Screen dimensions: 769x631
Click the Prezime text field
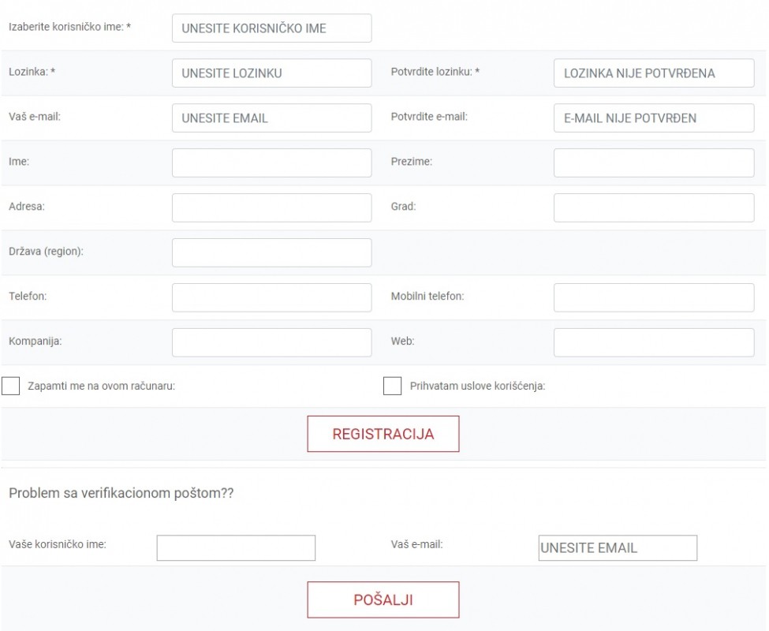(654, 162)
